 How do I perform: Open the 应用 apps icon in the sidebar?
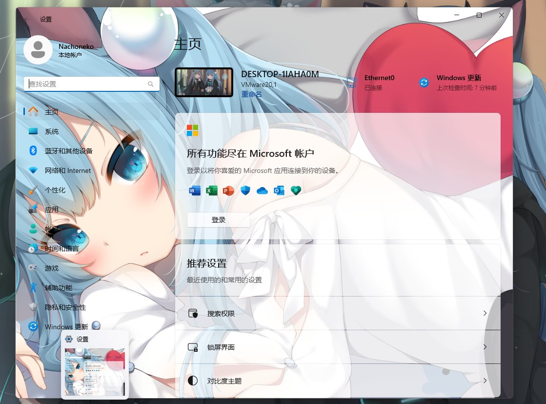pos(33,209)
